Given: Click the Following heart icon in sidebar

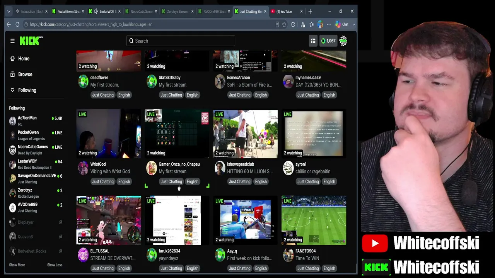Looking at the screenshot, I should tap(12, 90).
